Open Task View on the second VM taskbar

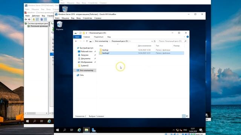coord(72,130)
